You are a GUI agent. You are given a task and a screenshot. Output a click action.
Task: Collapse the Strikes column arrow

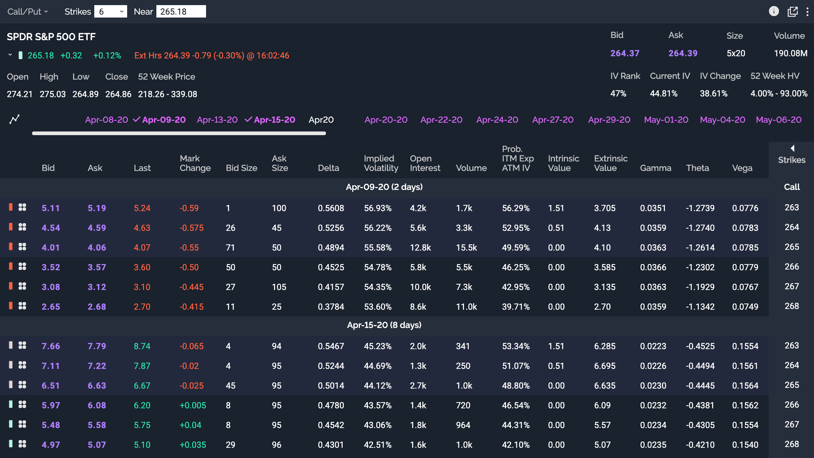(792, 148)
